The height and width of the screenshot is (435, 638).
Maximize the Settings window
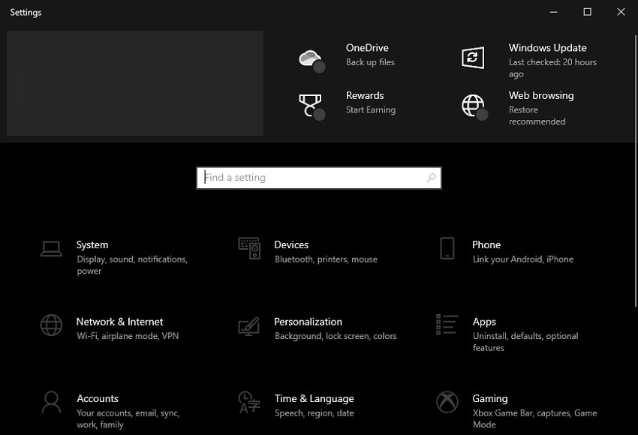[x=588, y=12]
